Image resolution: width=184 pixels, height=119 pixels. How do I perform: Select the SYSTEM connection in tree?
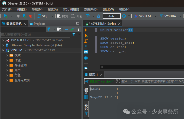click(x=16, y=50)
